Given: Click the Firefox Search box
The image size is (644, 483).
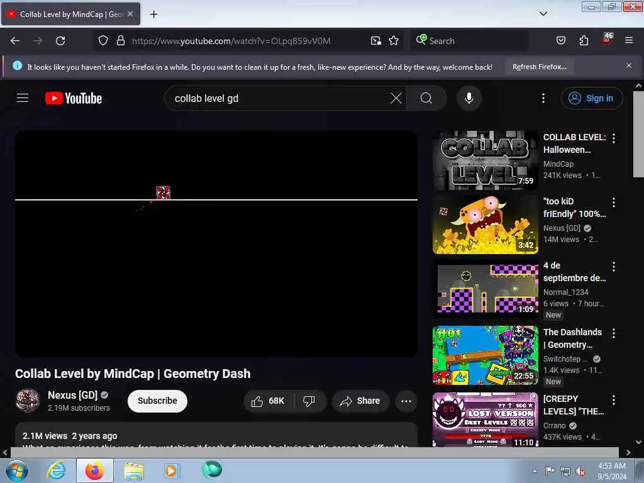Looking at the screenshot, I should click(x=469, y=41).
